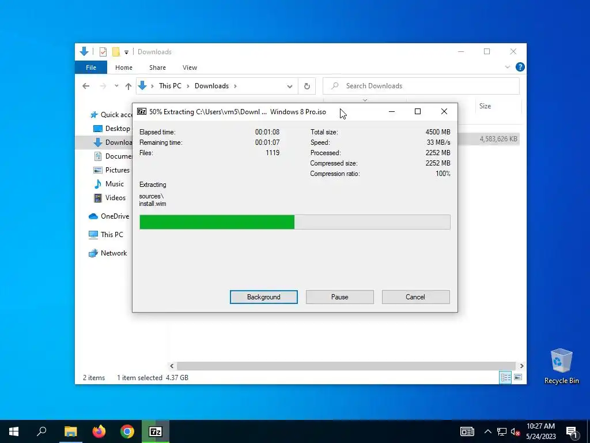Select Network in navigation pane

108,253
